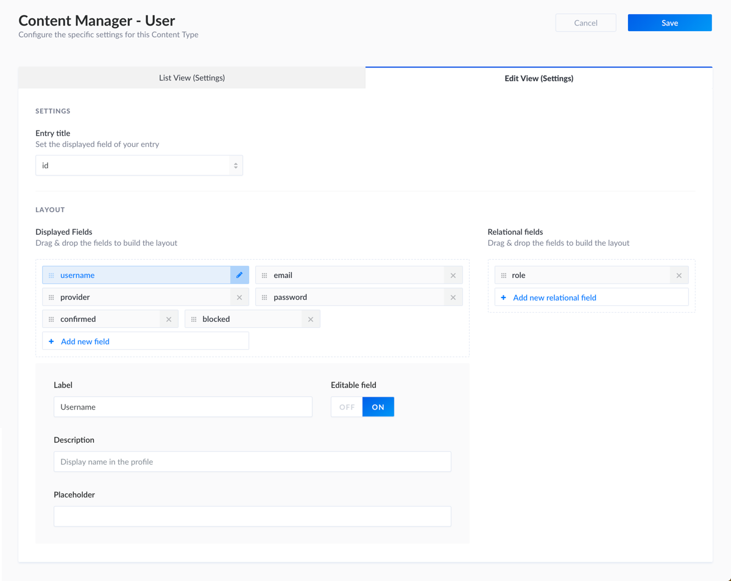Click the drag handle on username field
Image resolution: width=731 pixels, height=581 pixels.
coord(51,275)
